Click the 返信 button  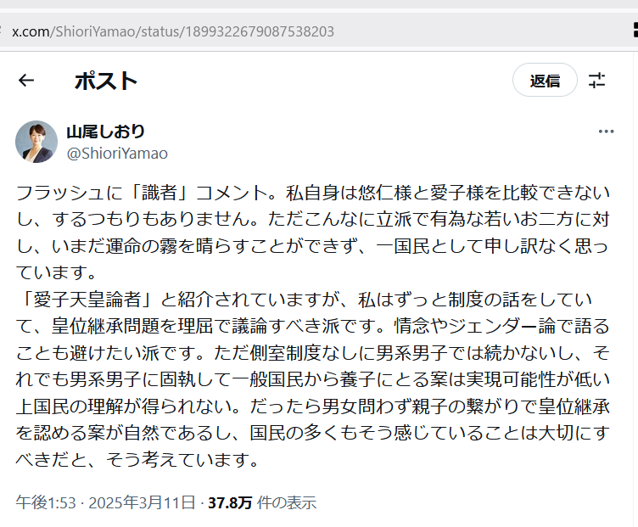pos(545,80)
